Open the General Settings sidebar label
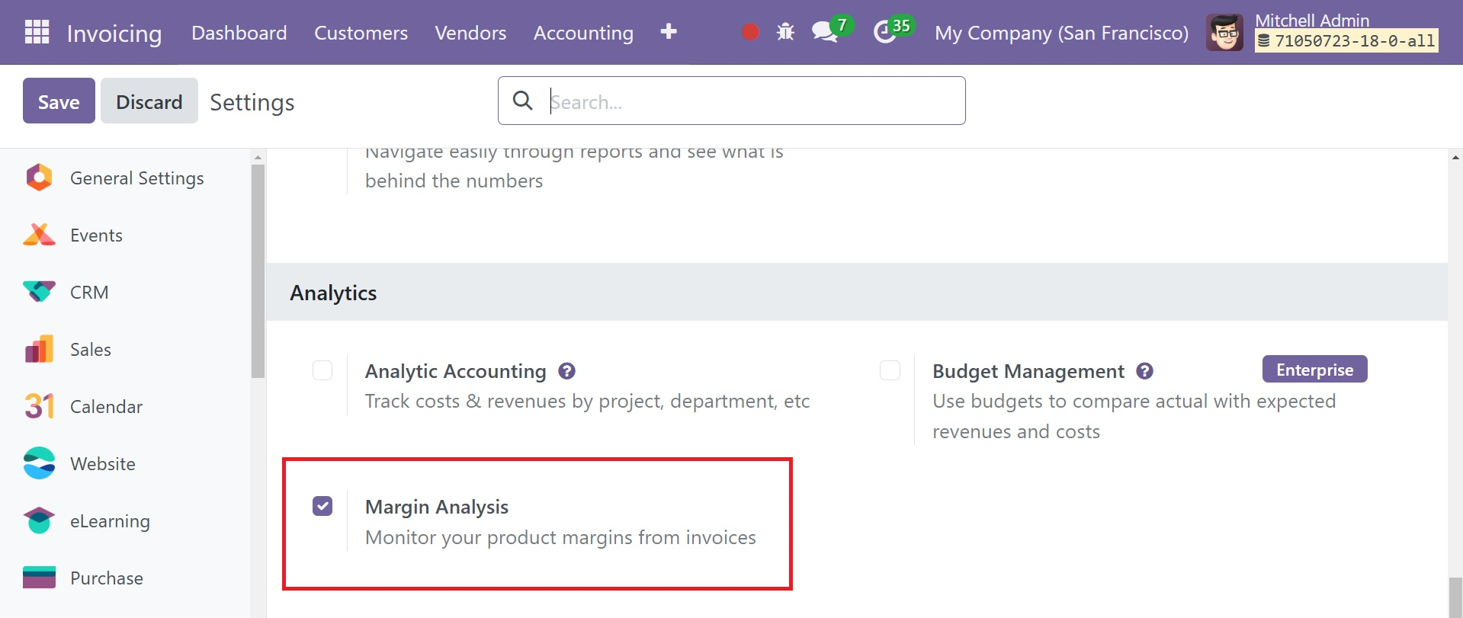Image resolution: width=1463 pixels, height=618 pixels. click(x=137, y=178)
